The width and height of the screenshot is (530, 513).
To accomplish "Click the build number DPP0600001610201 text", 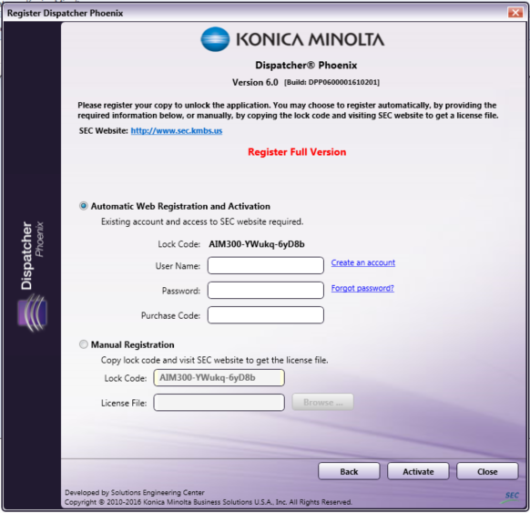I will [x=331, y=83].
